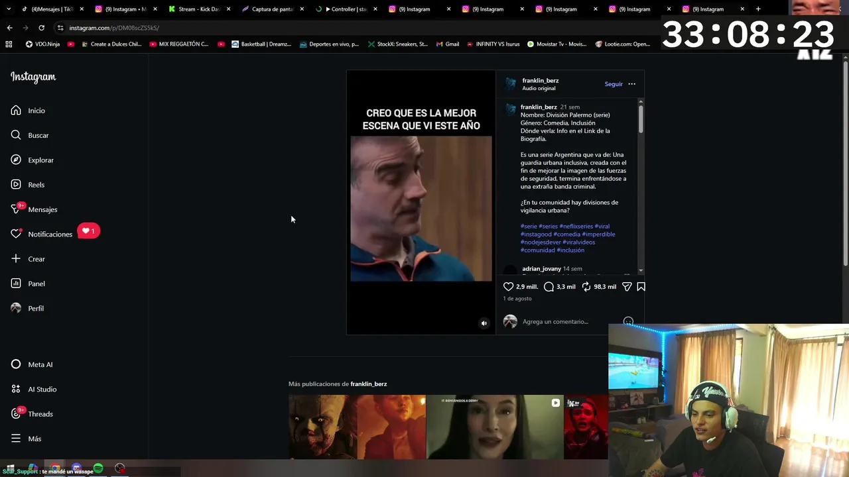Viewport: 849px width, 477px height.
Task: Open Inicio in Instagram sidebar
Action: pyautogui.click(x=28, y=111)
